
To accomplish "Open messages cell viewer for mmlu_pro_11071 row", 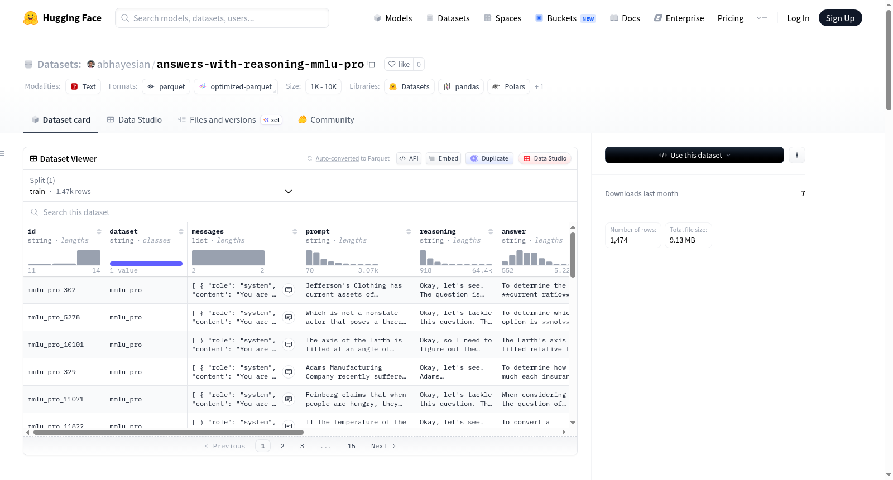I will click(289, 399).
